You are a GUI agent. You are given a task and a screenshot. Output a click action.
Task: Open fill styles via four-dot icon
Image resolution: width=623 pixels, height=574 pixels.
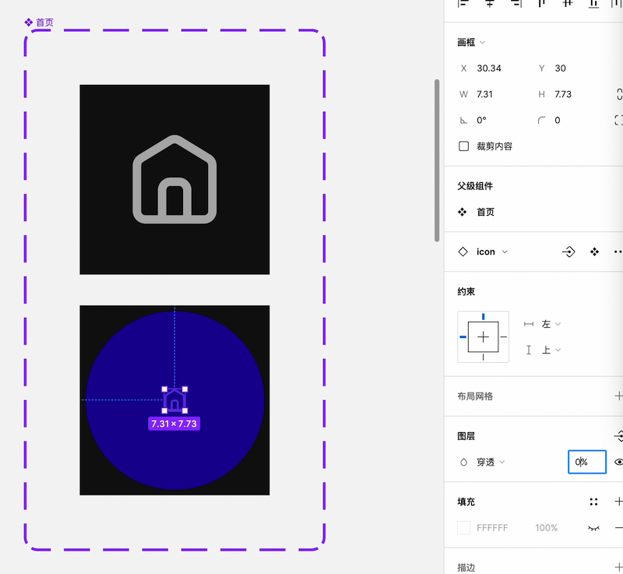pyautogui.click(x=594, y=502)
